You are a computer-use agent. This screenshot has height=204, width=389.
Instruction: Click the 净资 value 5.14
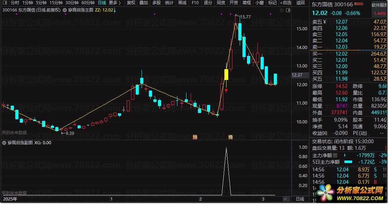(343, 127)
